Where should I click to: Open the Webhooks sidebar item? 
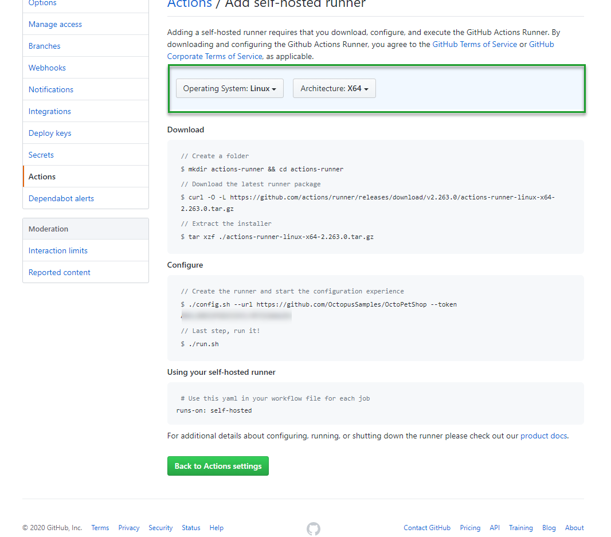point(47,68)
